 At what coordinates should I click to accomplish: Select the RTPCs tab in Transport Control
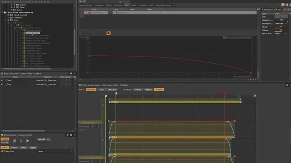pyautogui.click(x=23, y=148)
